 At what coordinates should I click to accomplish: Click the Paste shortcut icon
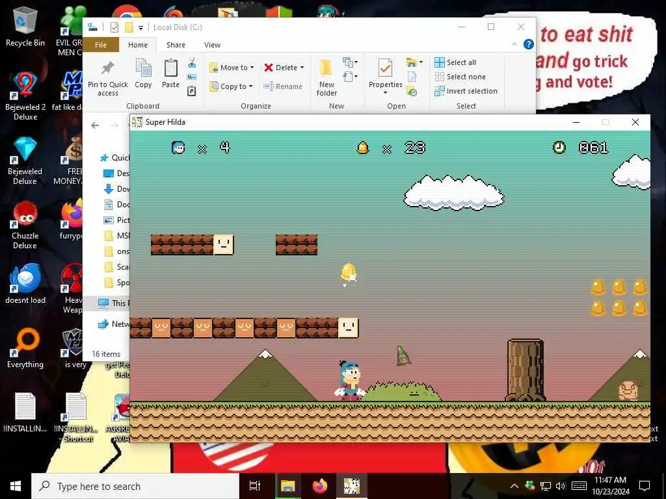coord(192,91)
